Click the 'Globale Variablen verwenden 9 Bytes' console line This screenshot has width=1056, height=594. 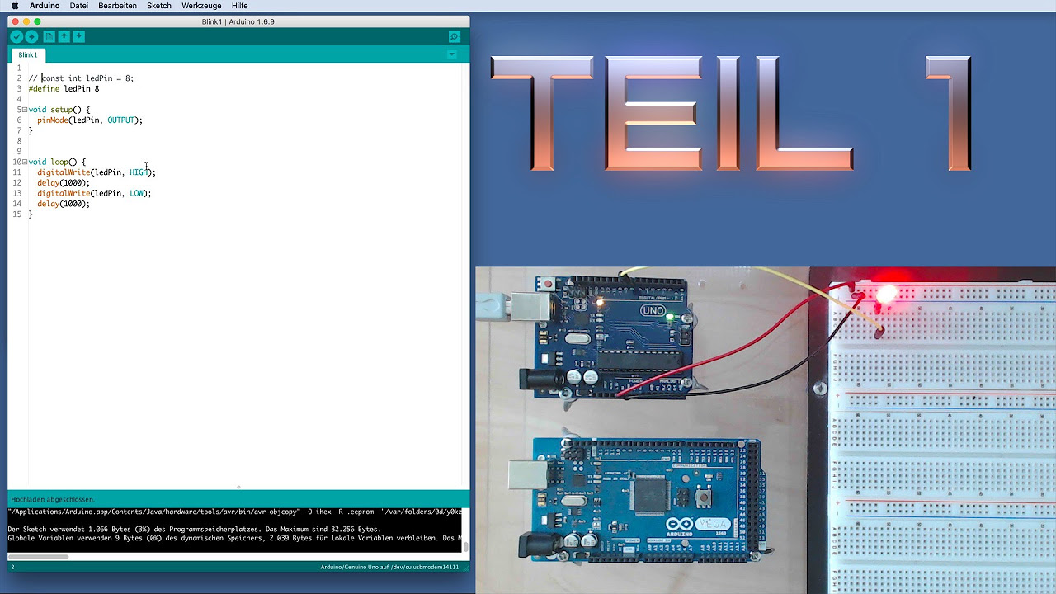[234, 538]
